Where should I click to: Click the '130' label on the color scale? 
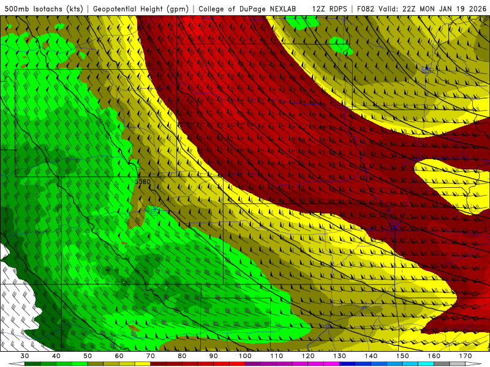pyautogui.click(x=339, y=356)
